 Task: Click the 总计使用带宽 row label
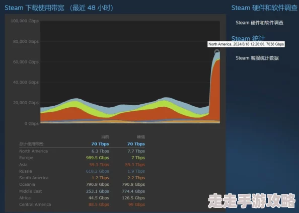(32, 144)
